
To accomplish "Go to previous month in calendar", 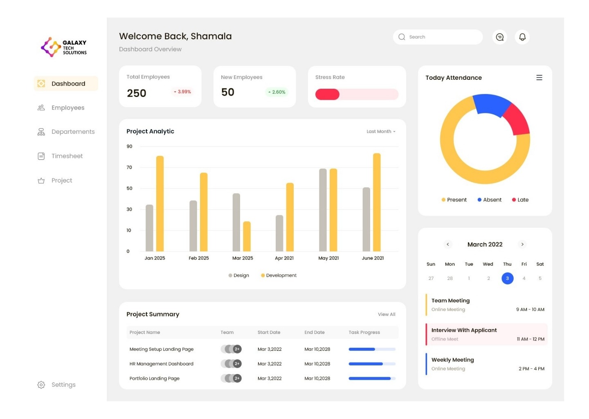I will (x=448, y=245).
